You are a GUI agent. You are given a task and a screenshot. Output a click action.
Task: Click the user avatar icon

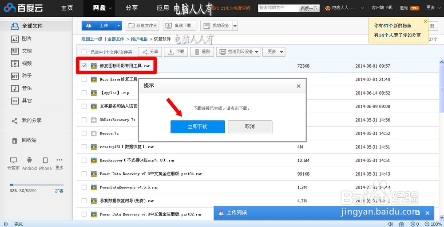[328, 8]
